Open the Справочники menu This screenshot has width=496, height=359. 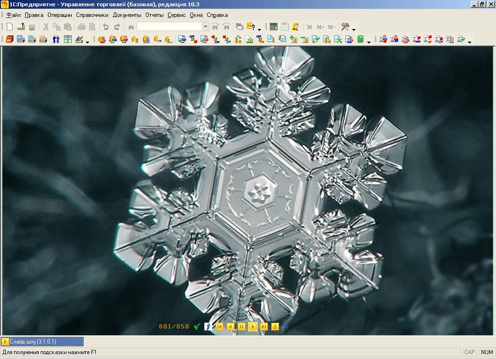[x=92, y=15]
